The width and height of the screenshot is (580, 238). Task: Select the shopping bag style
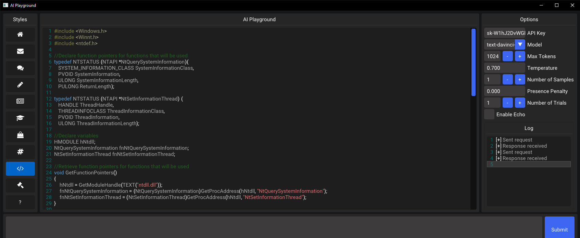pos(20,135)
